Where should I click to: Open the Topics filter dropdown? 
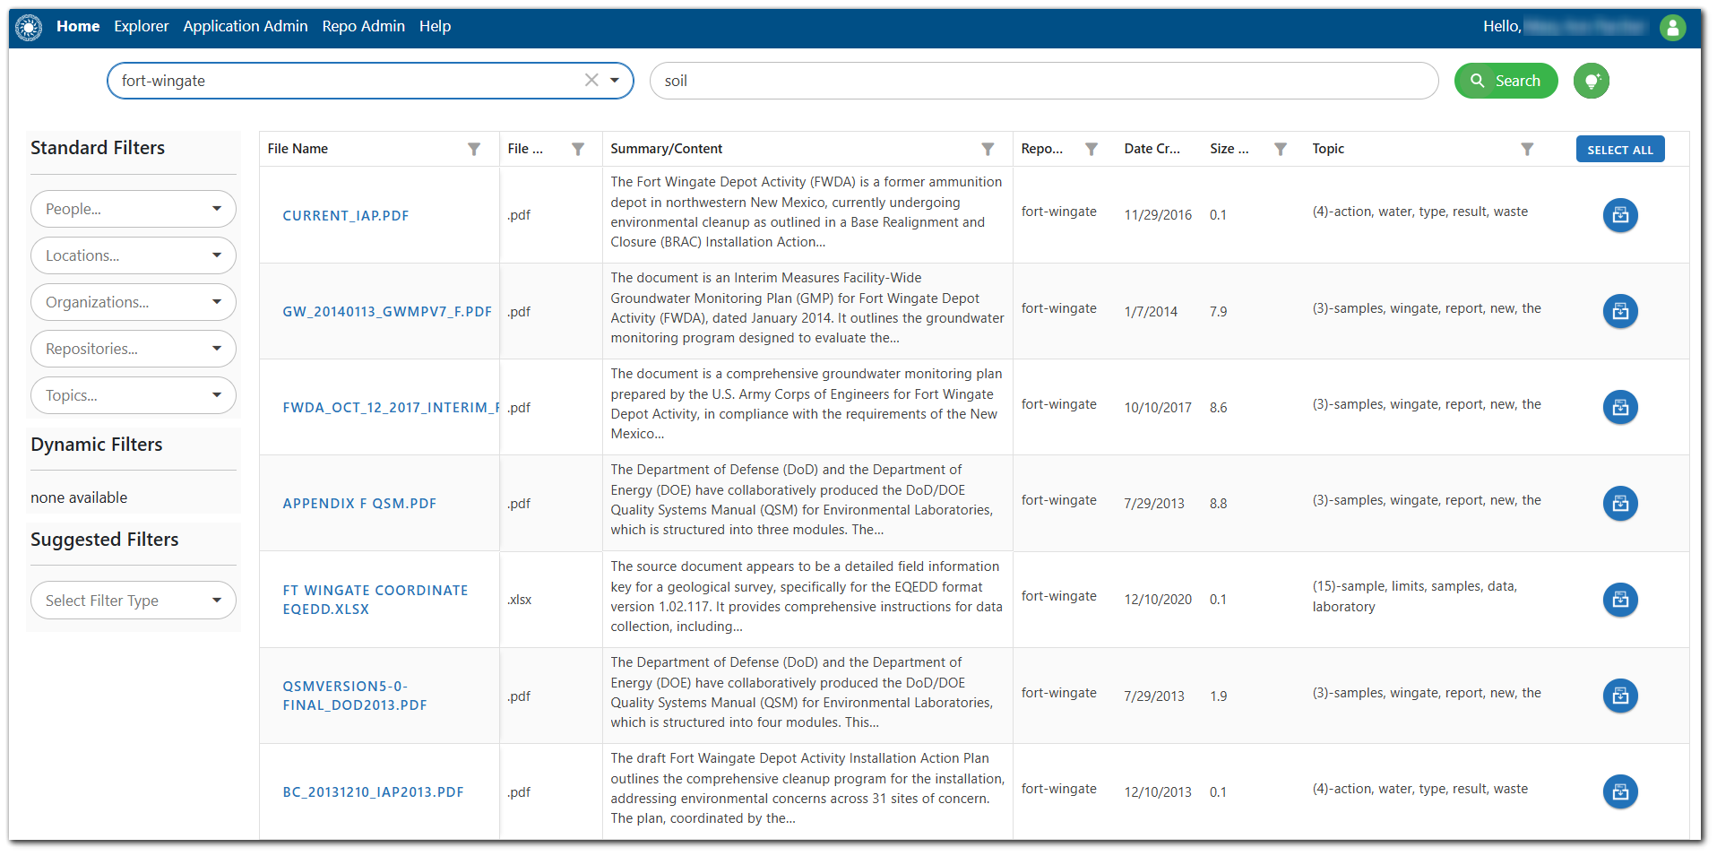tap(134, 395)
